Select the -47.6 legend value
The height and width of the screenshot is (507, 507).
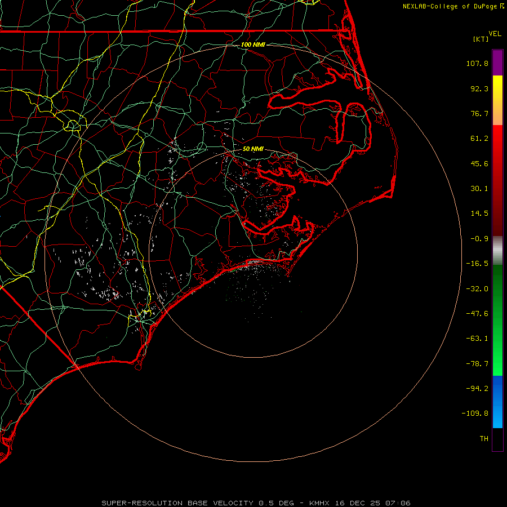pyautogui.click(x=477, y=314)
